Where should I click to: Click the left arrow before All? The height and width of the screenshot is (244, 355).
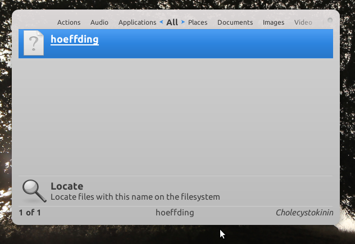point(161,22)
